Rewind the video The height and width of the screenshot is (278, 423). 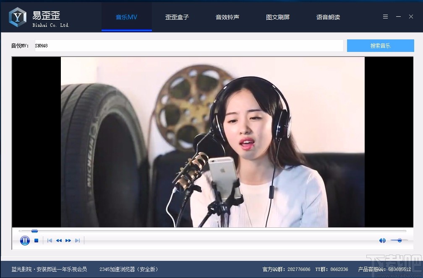pyautogui.click(x=59, y=240)
